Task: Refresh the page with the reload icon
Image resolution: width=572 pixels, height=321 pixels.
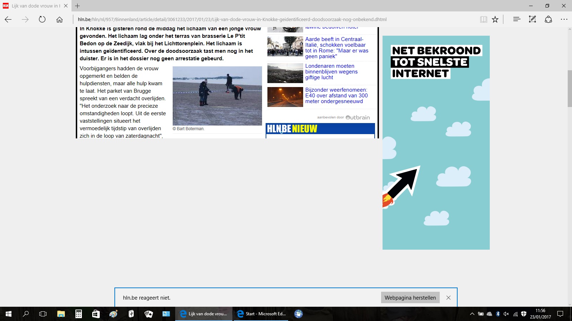Action: pos(42,19)
